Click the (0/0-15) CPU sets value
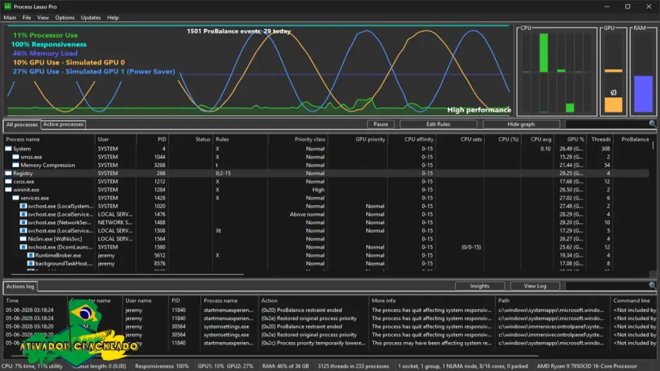Screen dimensions: 660x371 (471, 247)
